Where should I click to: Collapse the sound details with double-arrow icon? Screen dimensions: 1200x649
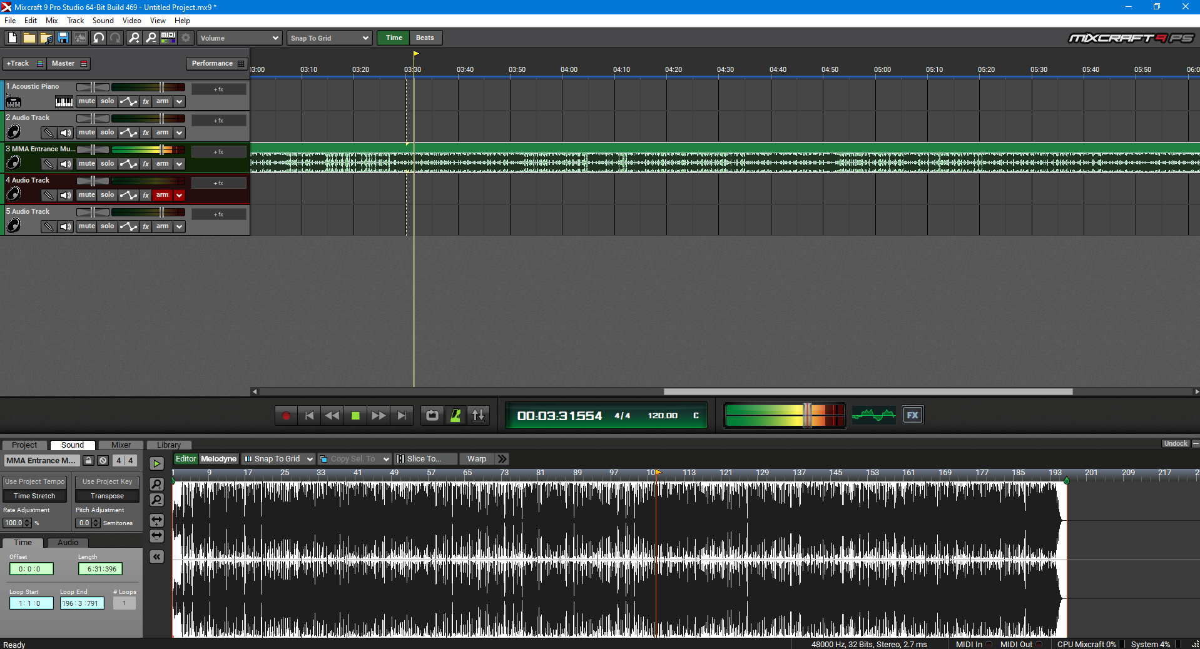(x=156, y=556)
